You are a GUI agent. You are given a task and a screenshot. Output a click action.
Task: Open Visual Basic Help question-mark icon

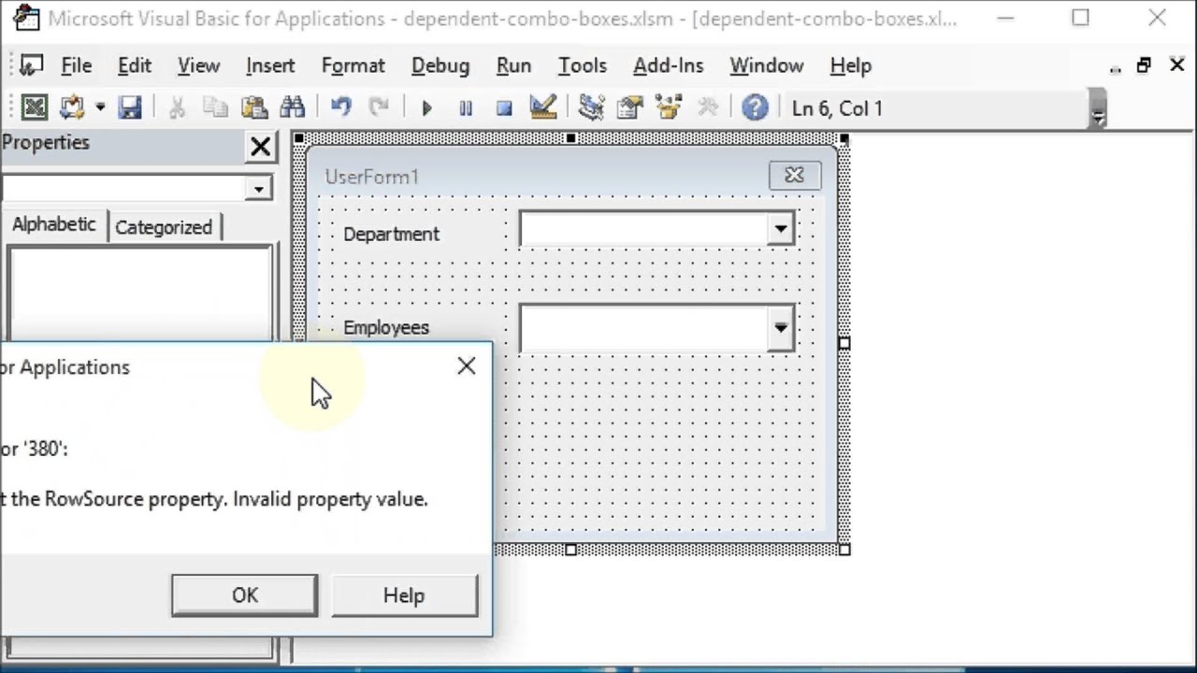(x=755, y=107)
